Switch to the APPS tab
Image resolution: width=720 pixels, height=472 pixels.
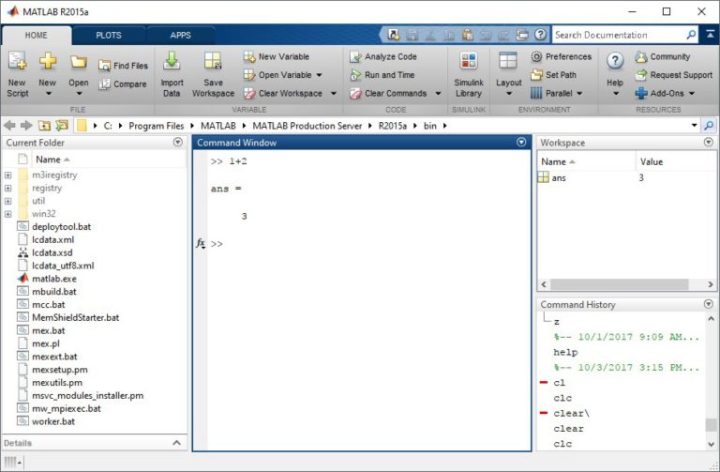click(180, 35)
